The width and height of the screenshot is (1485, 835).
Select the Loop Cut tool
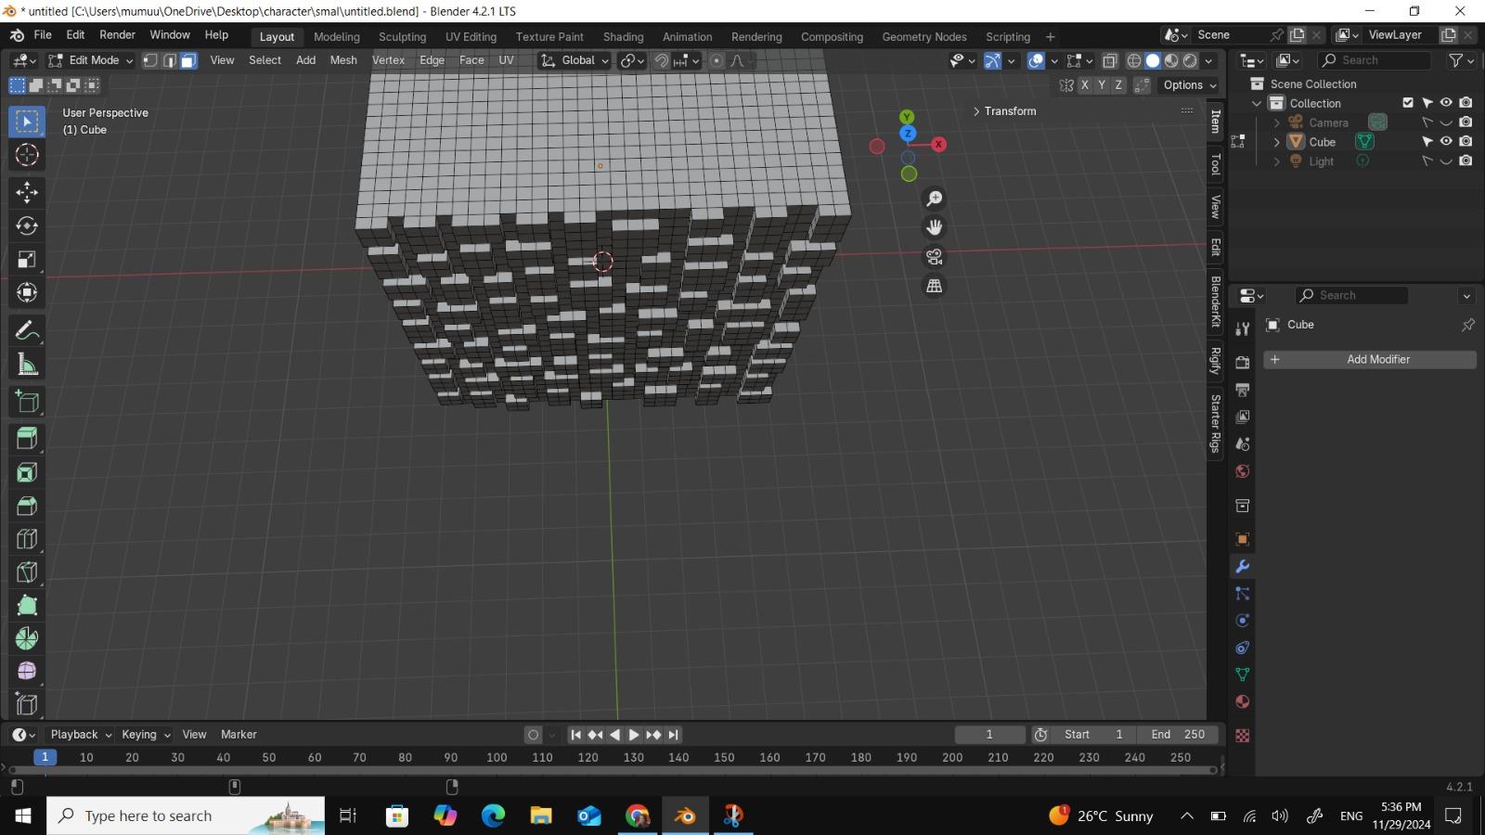click(x=27, y=539)
